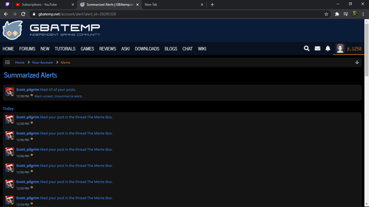The height and width of the screenshot is (207, 369).
Task: Switch to Subscriptions - YouTube tab
Action: (44, 5)
